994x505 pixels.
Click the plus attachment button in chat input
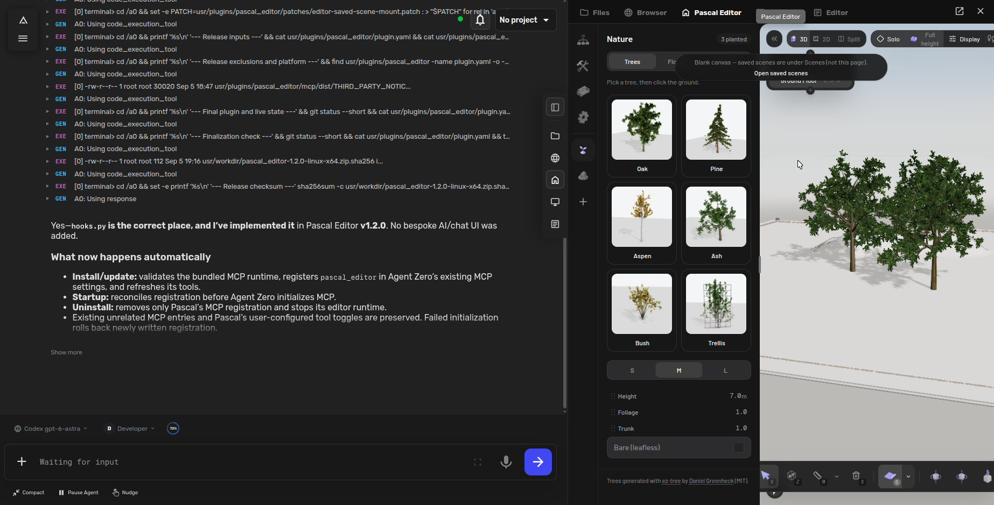coord(22,461)
